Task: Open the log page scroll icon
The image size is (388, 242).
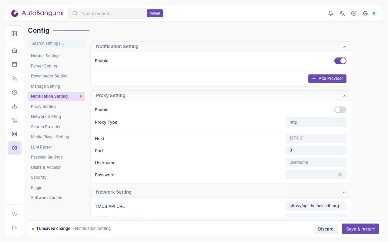Action: click(x=15, y=120)
